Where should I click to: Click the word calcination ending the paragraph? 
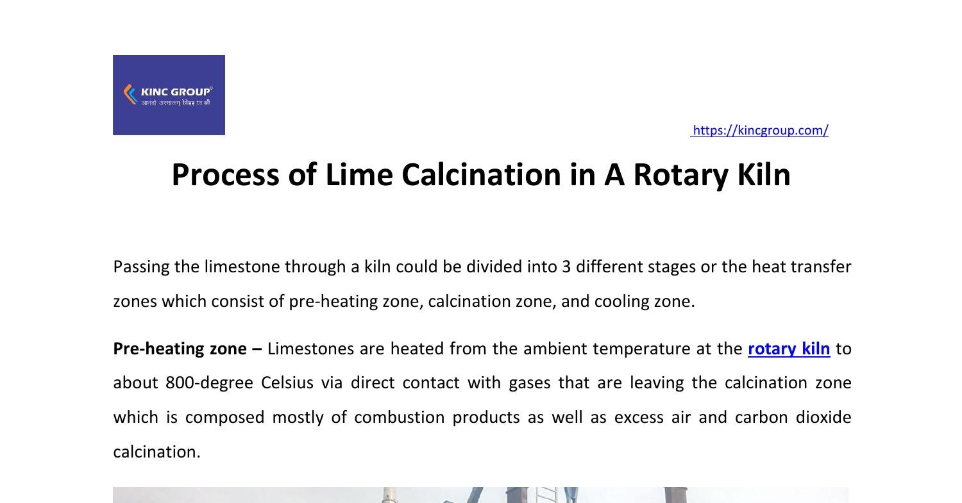pos(155,452)
